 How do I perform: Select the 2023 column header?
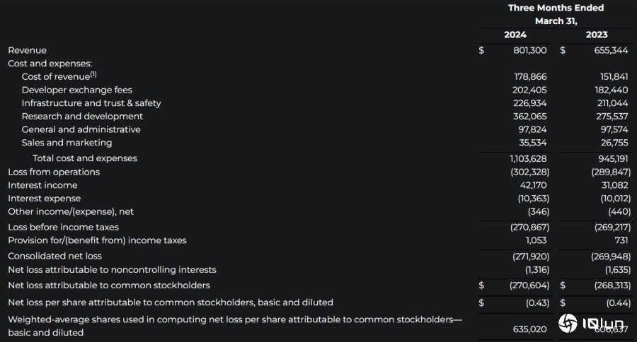[x=597, y=35]
